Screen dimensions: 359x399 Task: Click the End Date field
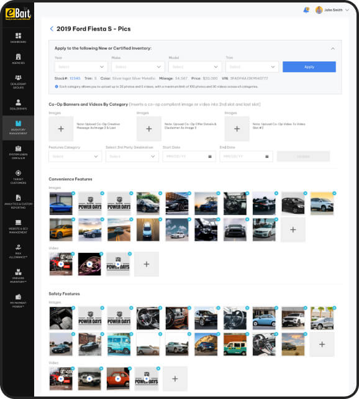click(x=246, y=156)
